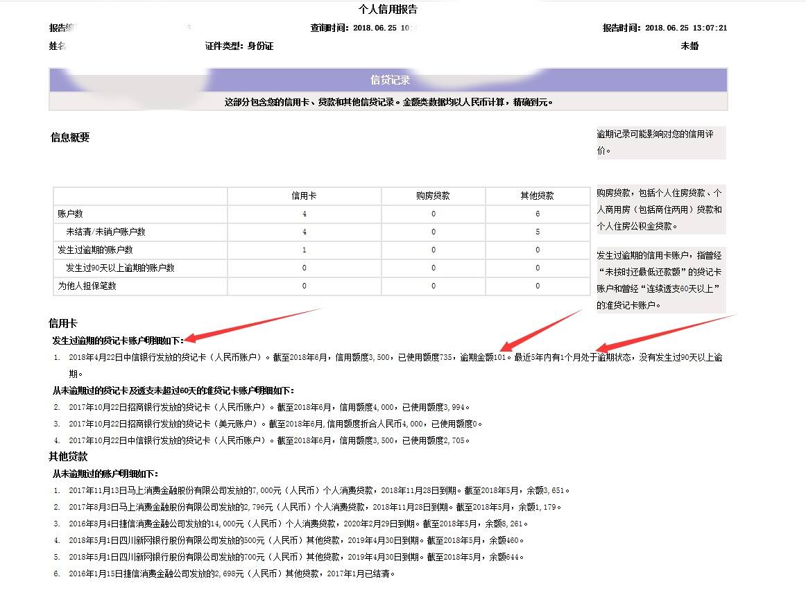Click the 其他贷款 table column header
The height and width of the screenshot is (595, 806).
(x=537, y=196)
